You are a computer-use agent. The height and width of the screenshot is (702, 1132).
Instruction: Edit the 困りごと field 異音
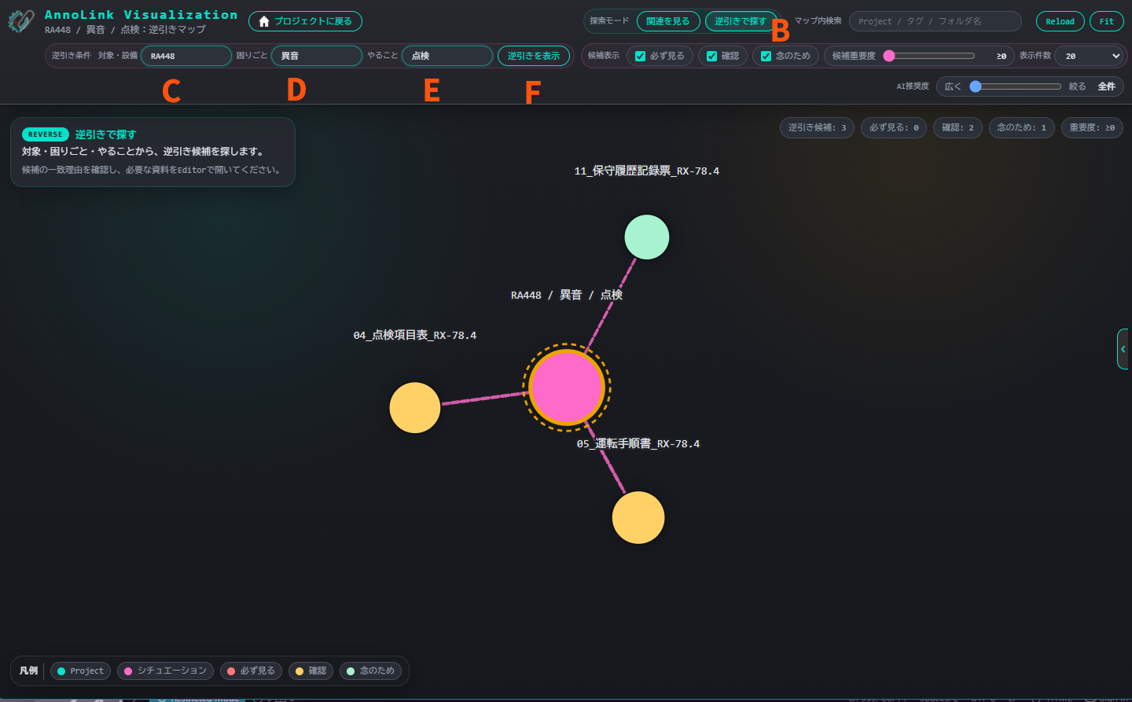point(317,56)
